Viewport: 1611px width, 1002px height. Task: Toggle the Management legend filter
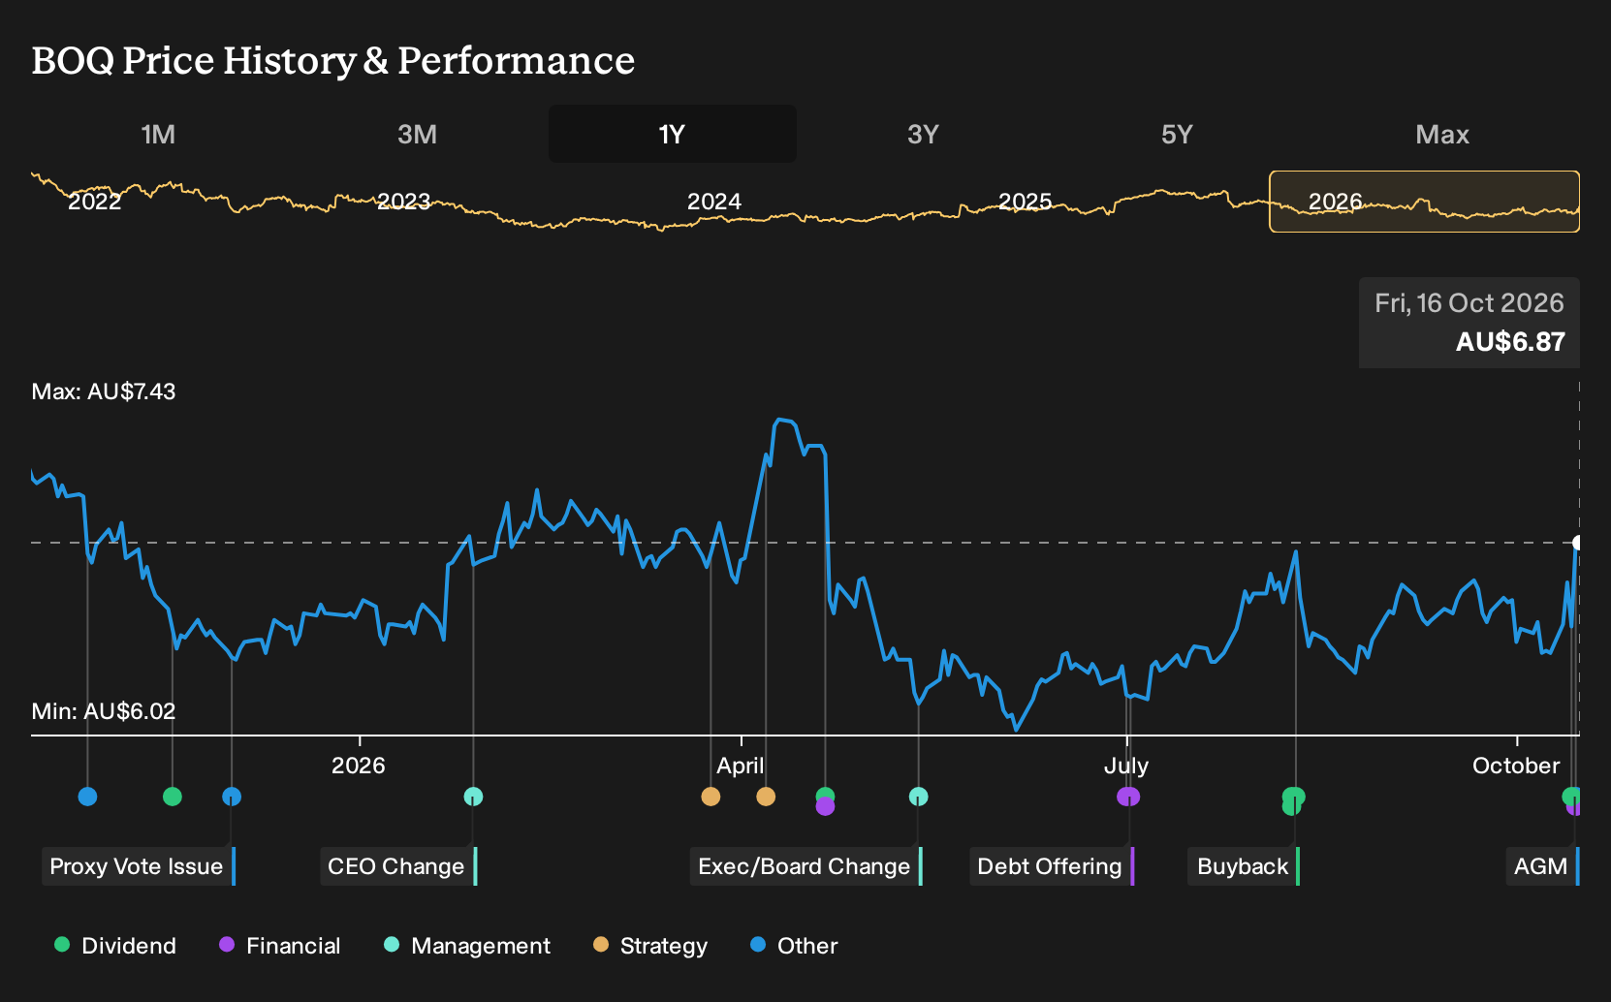pyautogui.click(x=467, y=946)
